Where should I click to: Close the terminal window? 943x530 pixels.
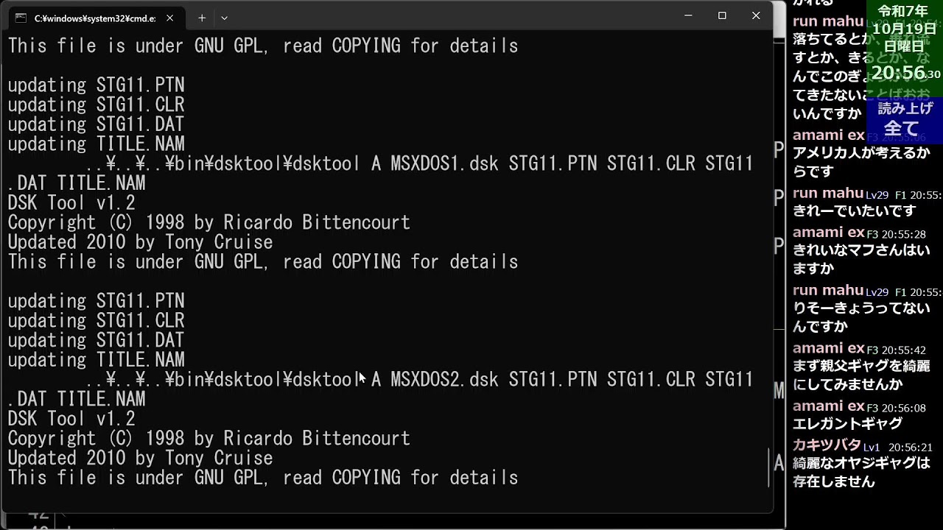tap(756, 15)
